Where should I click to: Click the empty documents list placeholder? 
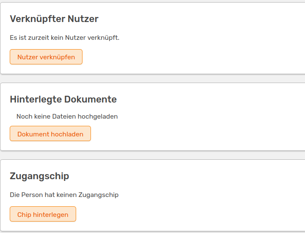(x=67, y=116)
